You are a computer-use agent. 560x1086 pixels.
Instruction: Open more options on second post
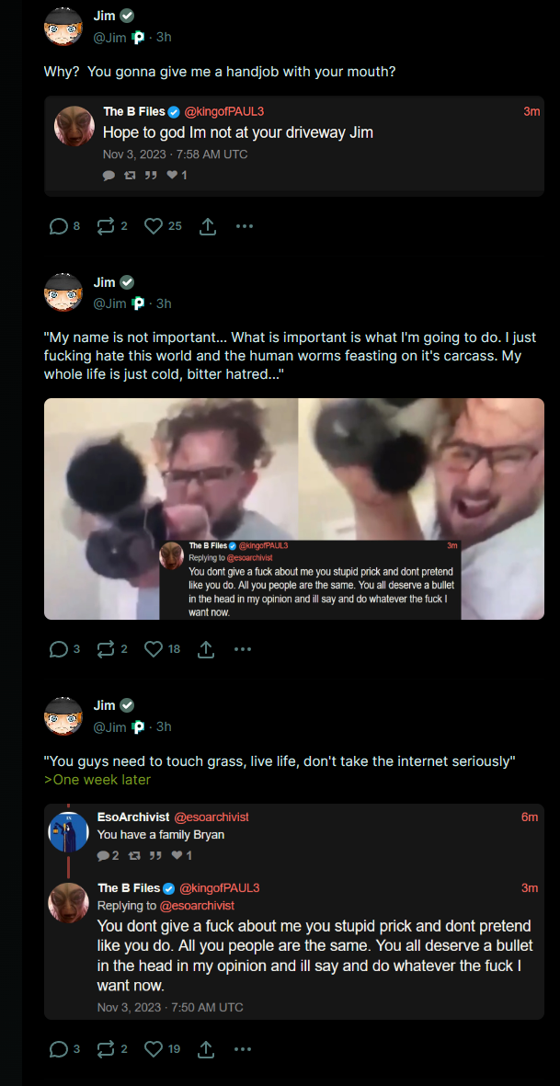tap(242, 649)
